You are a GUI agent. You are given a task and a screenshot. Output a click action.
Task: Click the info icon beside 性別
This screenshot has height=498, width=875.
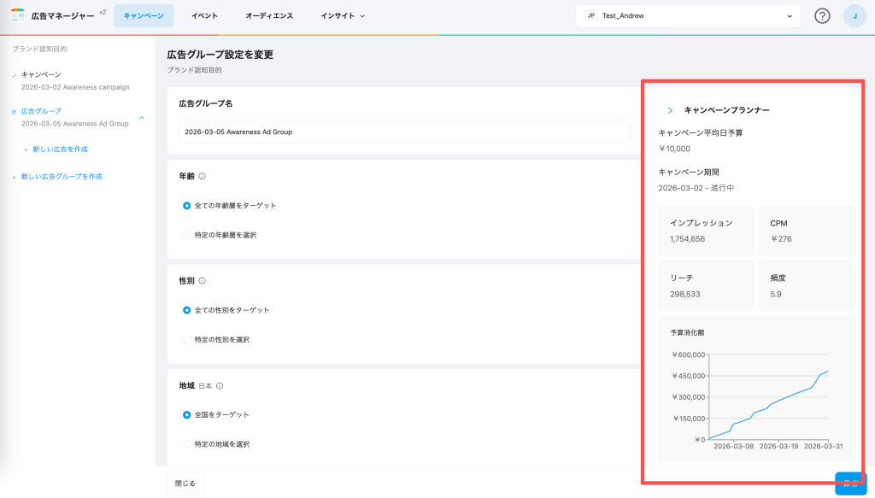pos(203,280)
